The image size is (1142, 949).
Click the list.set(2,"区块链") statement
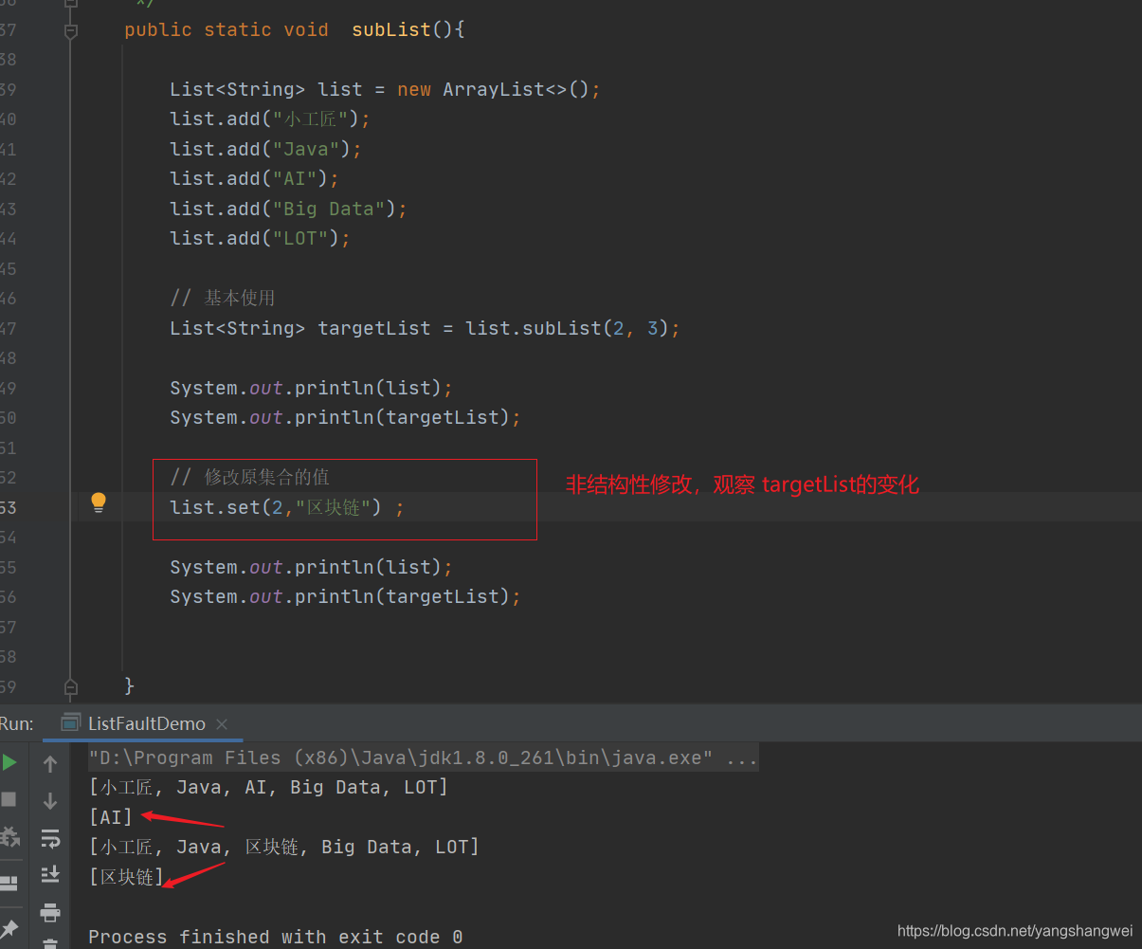(x=287, y=507)
